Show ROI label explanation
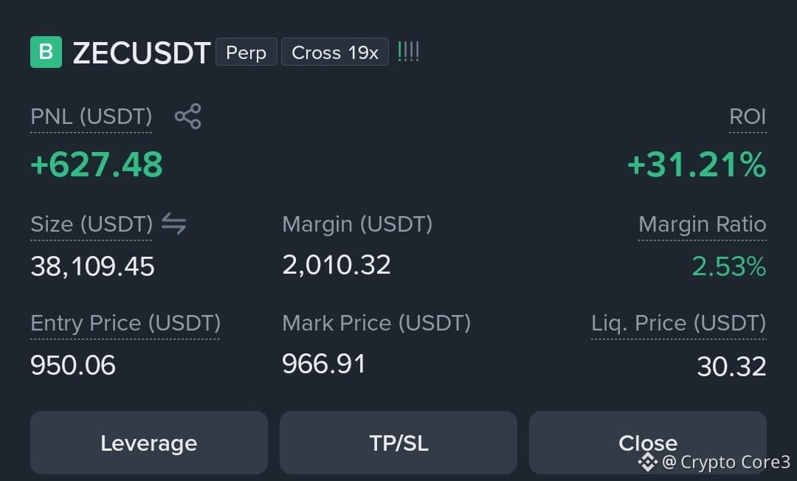This screenshot has height=481, width=797. 748,117
